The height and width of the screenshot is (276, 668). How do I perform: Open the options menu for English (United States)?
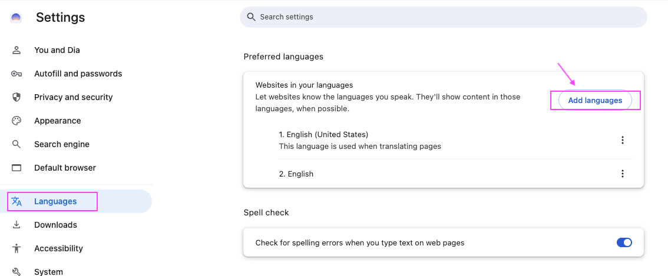click(x=623, y=140)
